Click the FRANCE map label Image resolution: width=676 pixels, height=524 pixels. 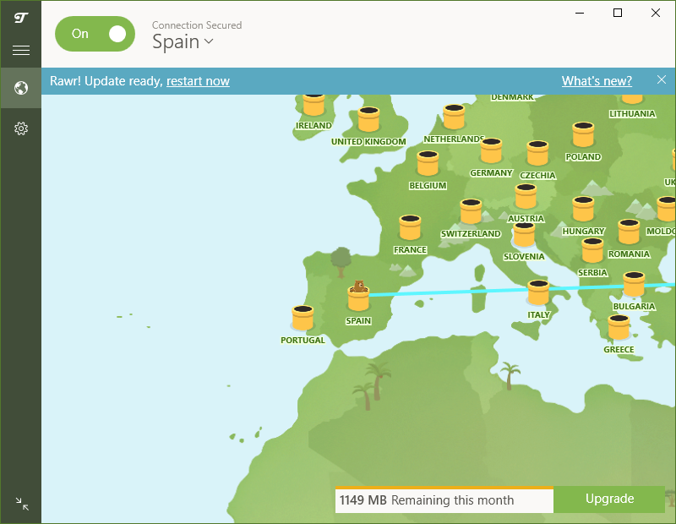click(410, 250)
